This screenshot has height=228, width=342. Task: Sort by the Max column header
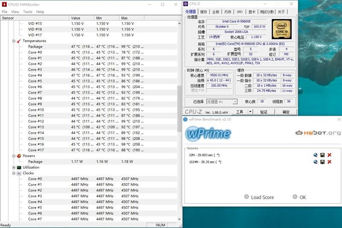[132, 18]
